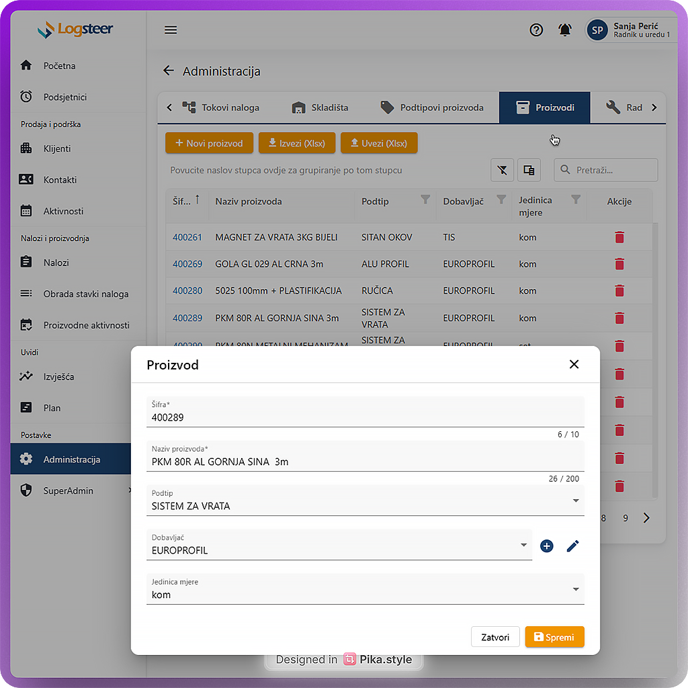Viewport: 688px width, 688px height.
Task: Click the add supplier plus icon
Action: 547,546
